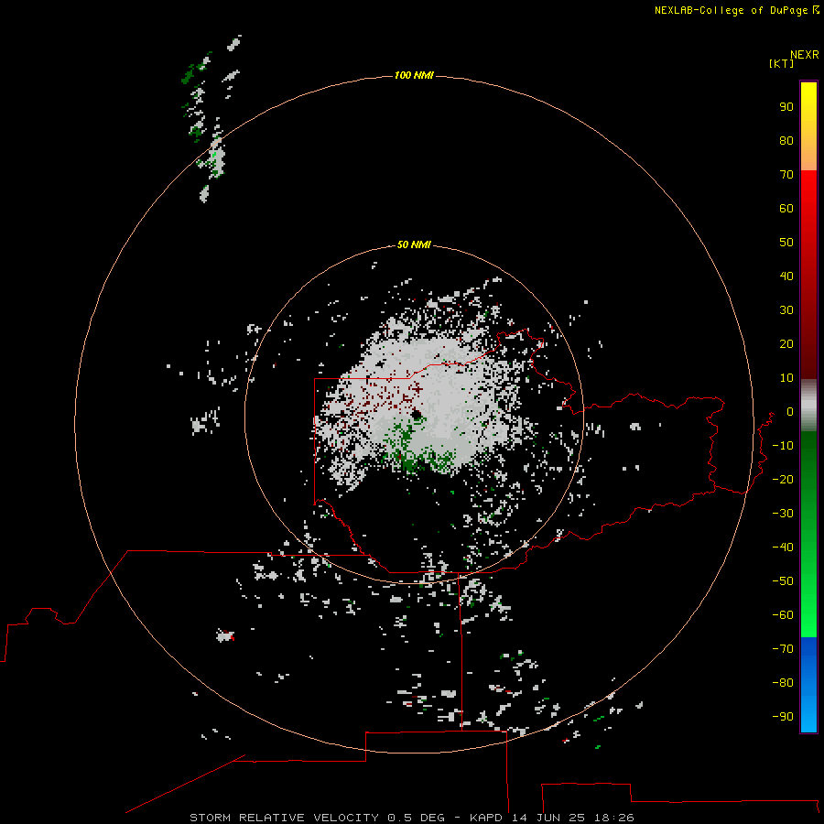824x824 pixels.
Task: Click the -90 knot value on scale
Action: [783, 717]
